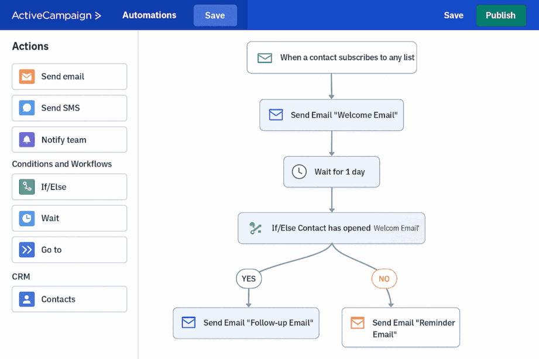Click the orange Send email envelope icon
Screen dimensions: 539x359
(27, 77)
